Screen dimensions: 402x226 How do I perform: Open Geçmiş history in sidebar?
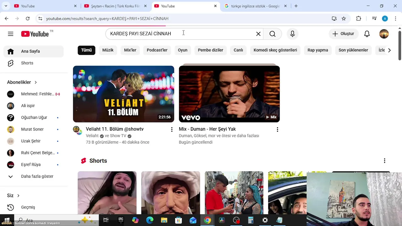coord(34,207)
